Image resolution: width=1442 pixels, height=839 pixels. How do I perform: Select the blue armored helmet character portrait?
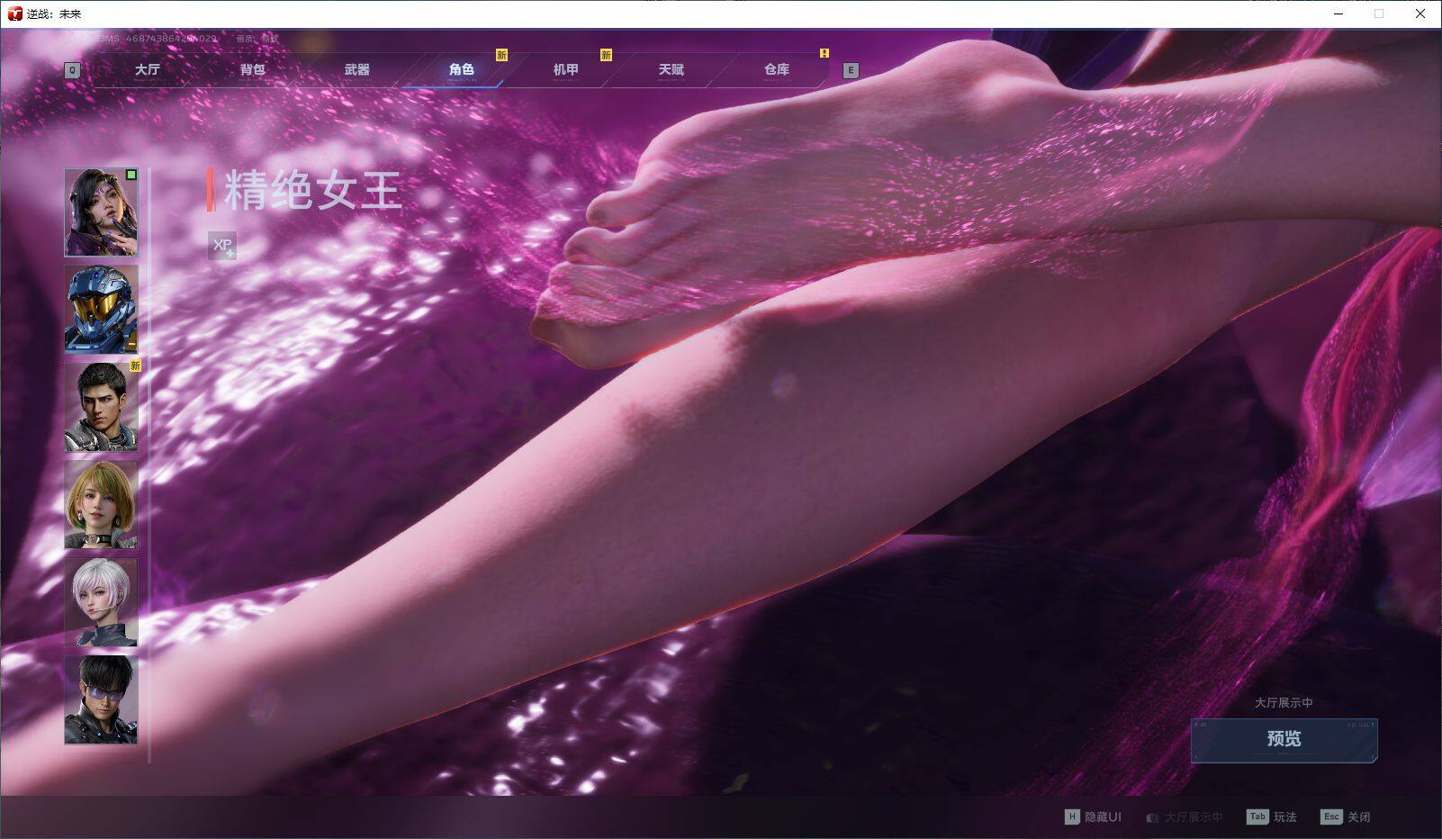tap(101, 310)
